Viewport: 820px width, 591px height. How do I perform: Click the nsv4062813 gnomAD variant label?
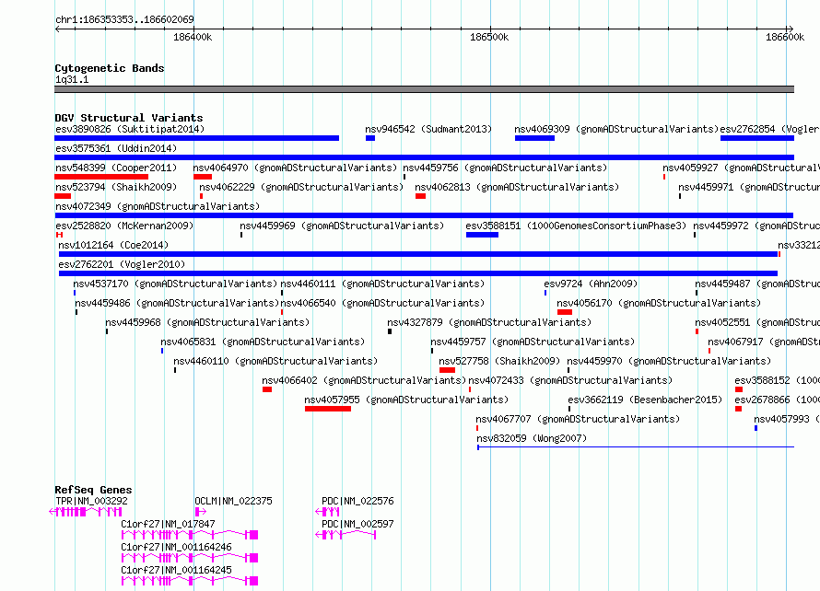pyautogui.click(x=517, y=187)
